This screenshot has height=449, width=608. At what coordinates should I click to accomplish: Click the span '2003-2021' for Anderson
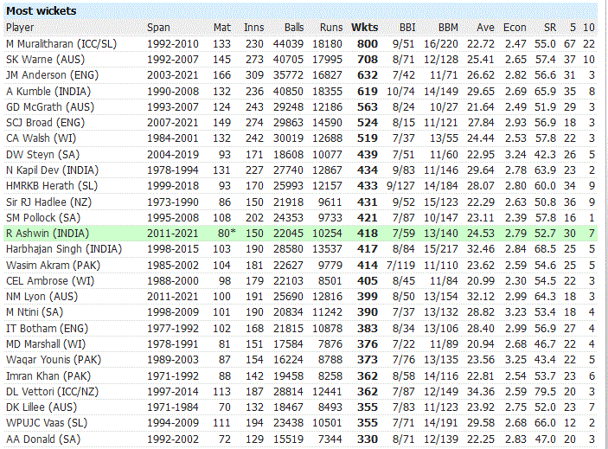click(x=173, y=75)
